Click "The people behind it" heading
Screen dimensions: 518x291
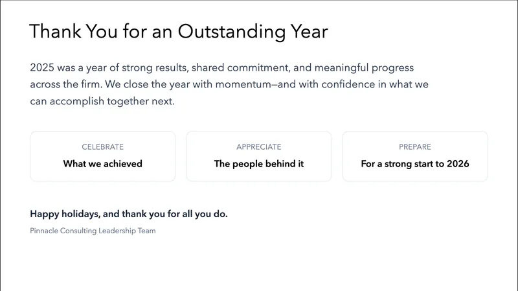pyautogui.click(x=258, y=164)
